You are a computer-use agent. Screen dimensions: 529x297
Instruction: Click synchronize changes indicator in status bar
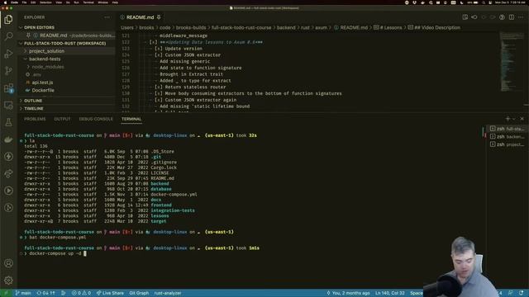(x=46, y=293)
